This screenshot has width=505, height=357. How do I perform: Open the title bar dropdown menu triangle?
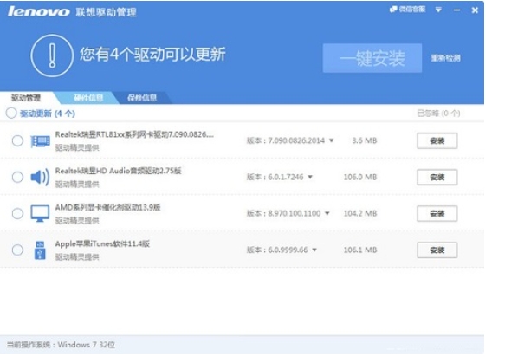(438, 10)
